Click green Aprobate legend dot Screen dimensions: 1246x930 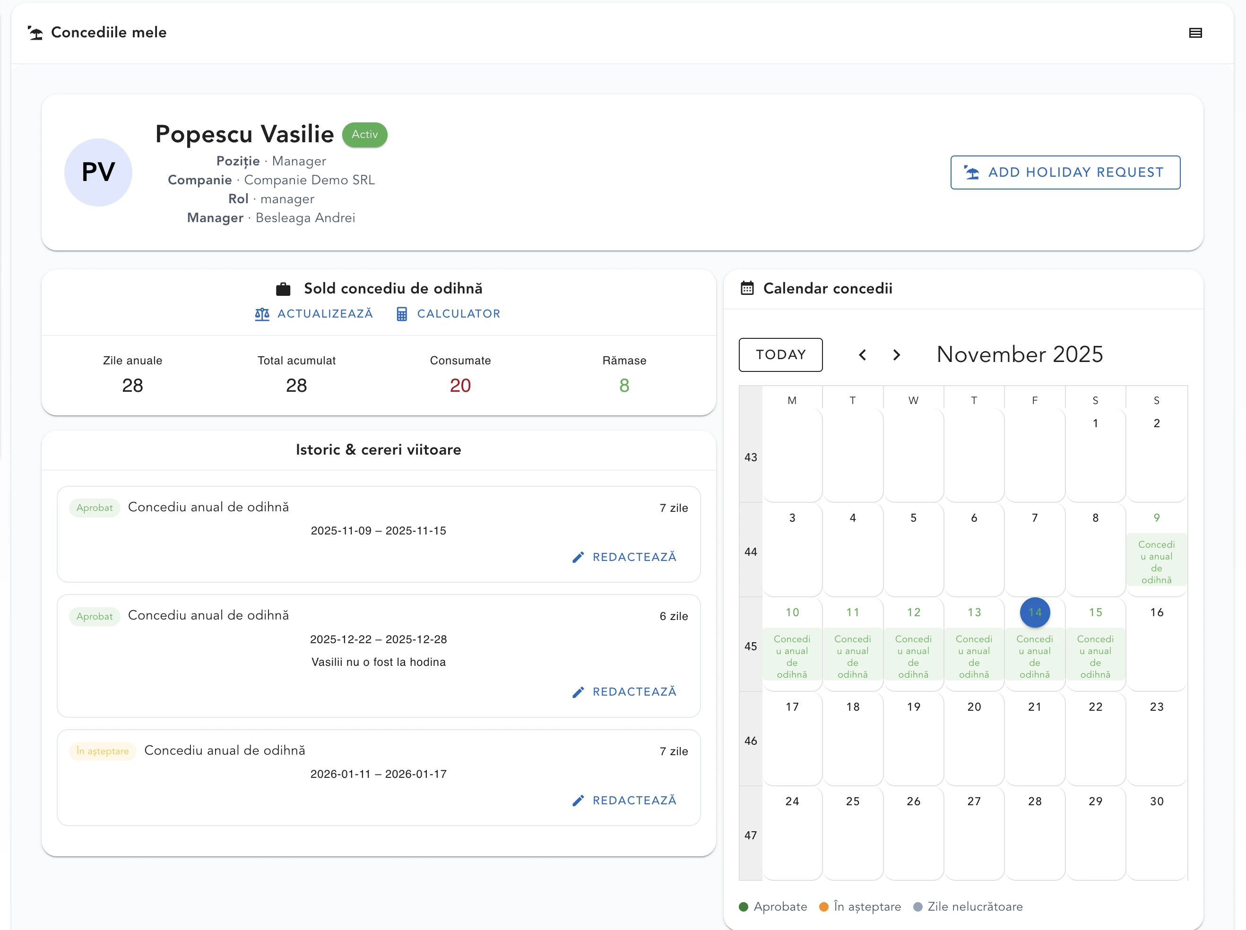(743, 907)
